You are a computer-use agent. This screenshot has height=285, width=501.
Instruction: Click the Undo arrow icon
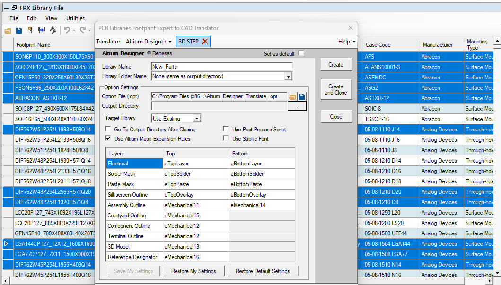pos(67,30)
